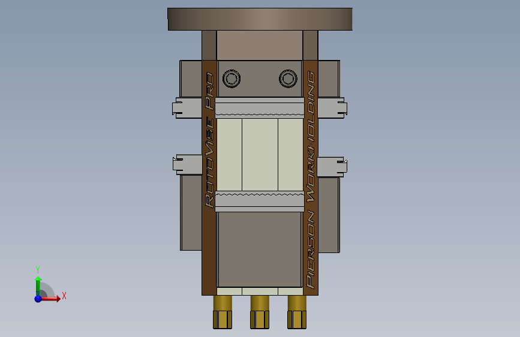Viewport: 520px width, 337px height.
Task: Click the engraved RotoVise Pro text
Action: click(x=209, y=140)
